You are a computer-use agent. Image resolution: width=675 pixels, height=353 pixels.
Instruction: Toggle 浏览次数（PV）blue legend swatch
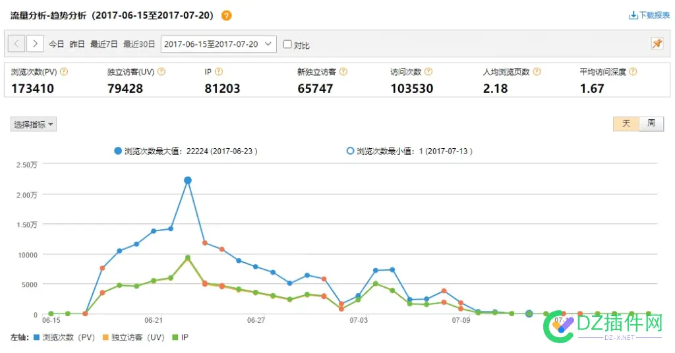pyautogui.click(x=37, y=337)
